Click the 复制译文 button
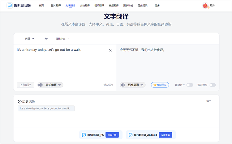Screen dimensions: 232x144 (160, 85)
